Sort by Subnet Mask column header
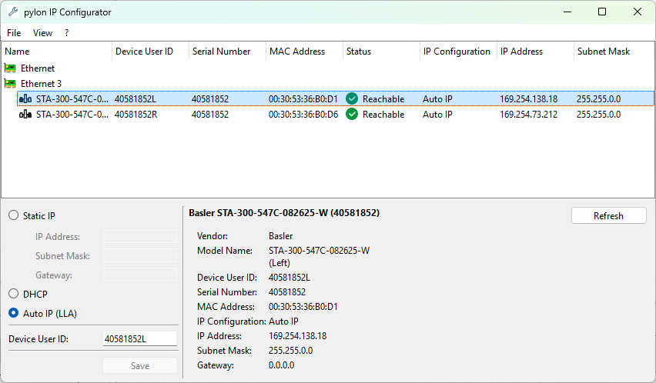 (614, 52)
